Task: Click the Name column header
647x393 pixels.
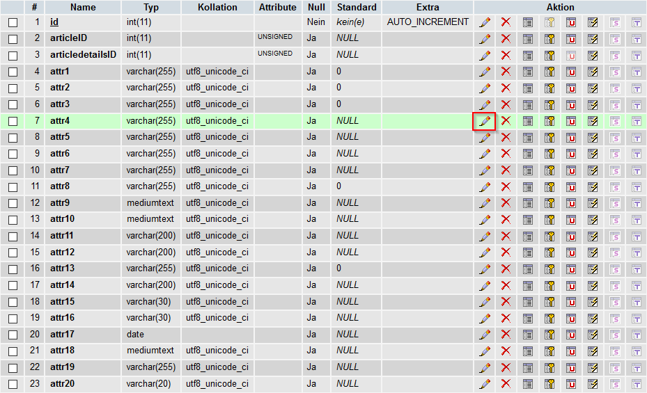Action: (x=83, y=7)
